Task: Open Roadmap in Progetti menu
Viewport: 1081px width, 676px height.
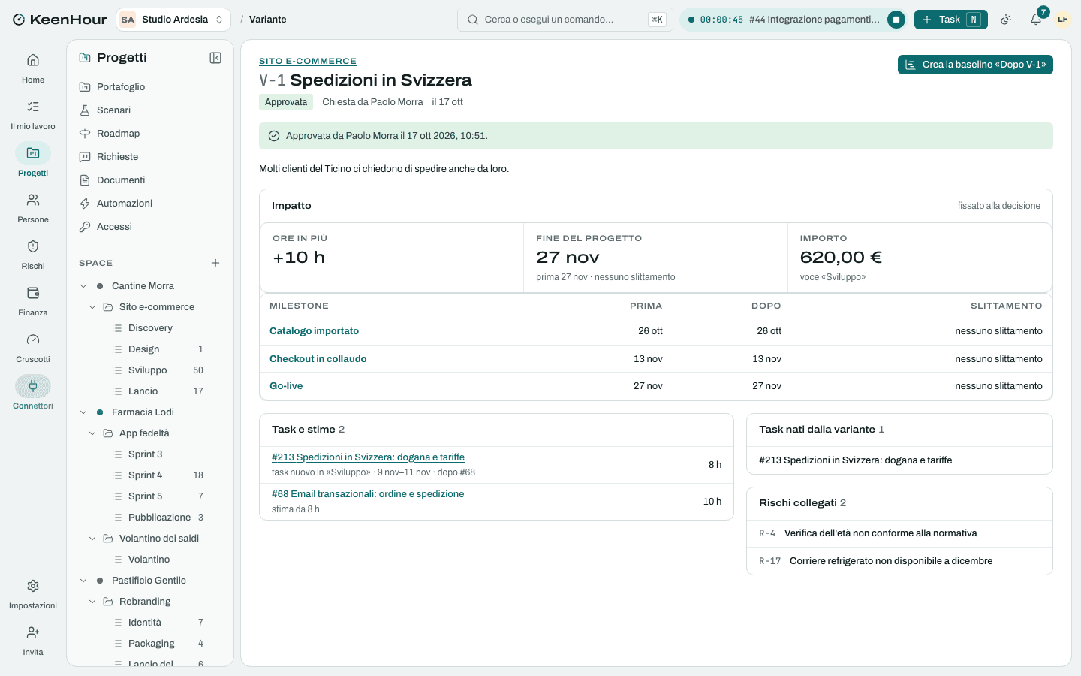Action: click(150, 134)
